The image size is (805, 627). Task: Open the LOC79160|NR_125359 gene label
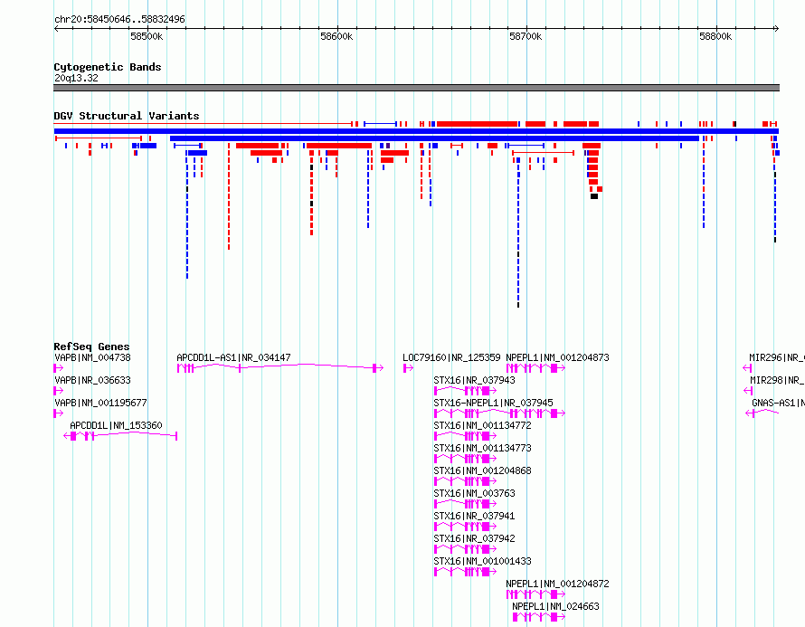[451, 357]
